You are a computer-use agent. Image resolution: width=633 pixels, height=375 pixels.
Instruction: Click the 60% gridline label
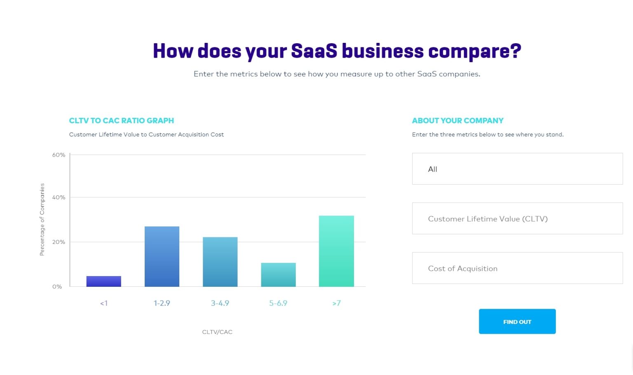point(58,155)
